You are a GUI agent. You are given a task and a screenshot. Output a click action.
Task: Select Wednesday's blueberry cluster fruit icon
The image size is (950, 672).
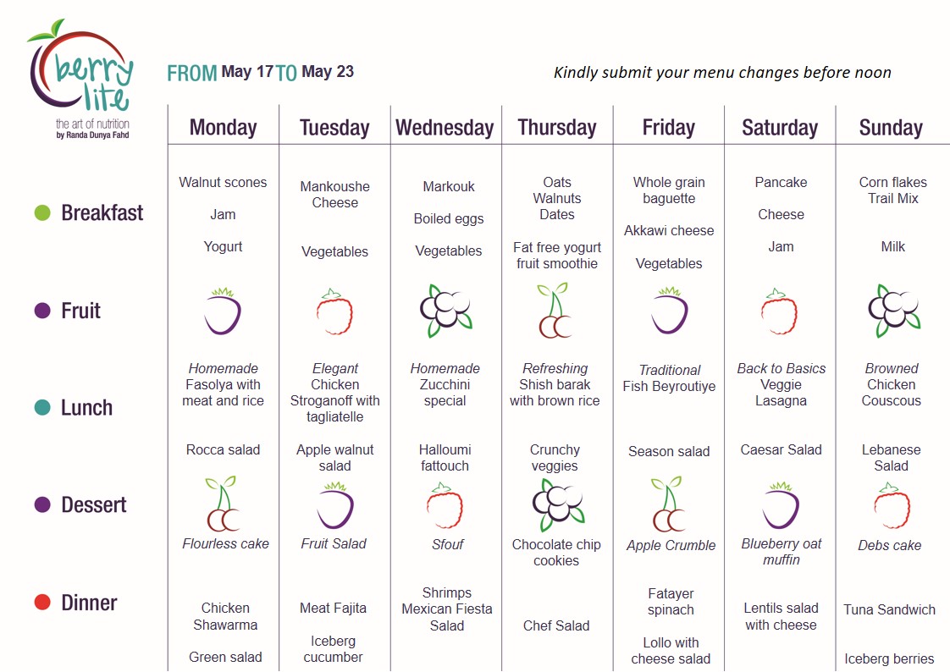coord(446,311)
